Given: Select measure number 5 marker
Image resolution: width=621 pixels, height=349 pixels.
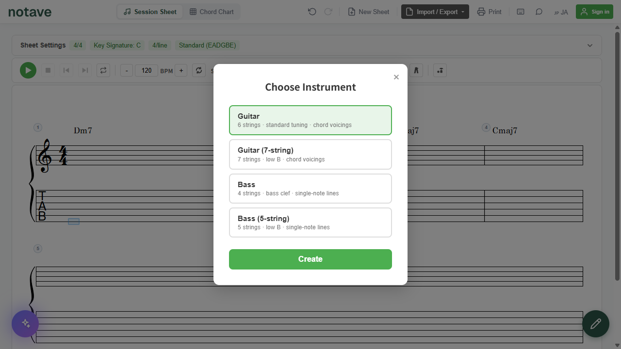Looking at the screenshot, I should coord(38,249).
